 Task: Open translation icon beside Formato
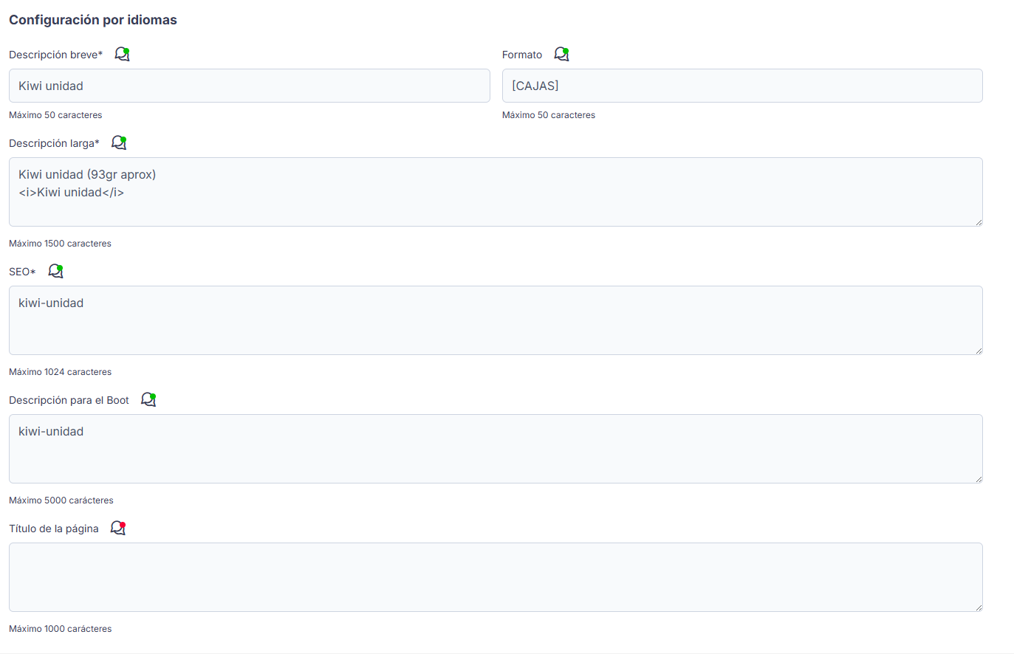pyautogui.click(x=561, y=54)
